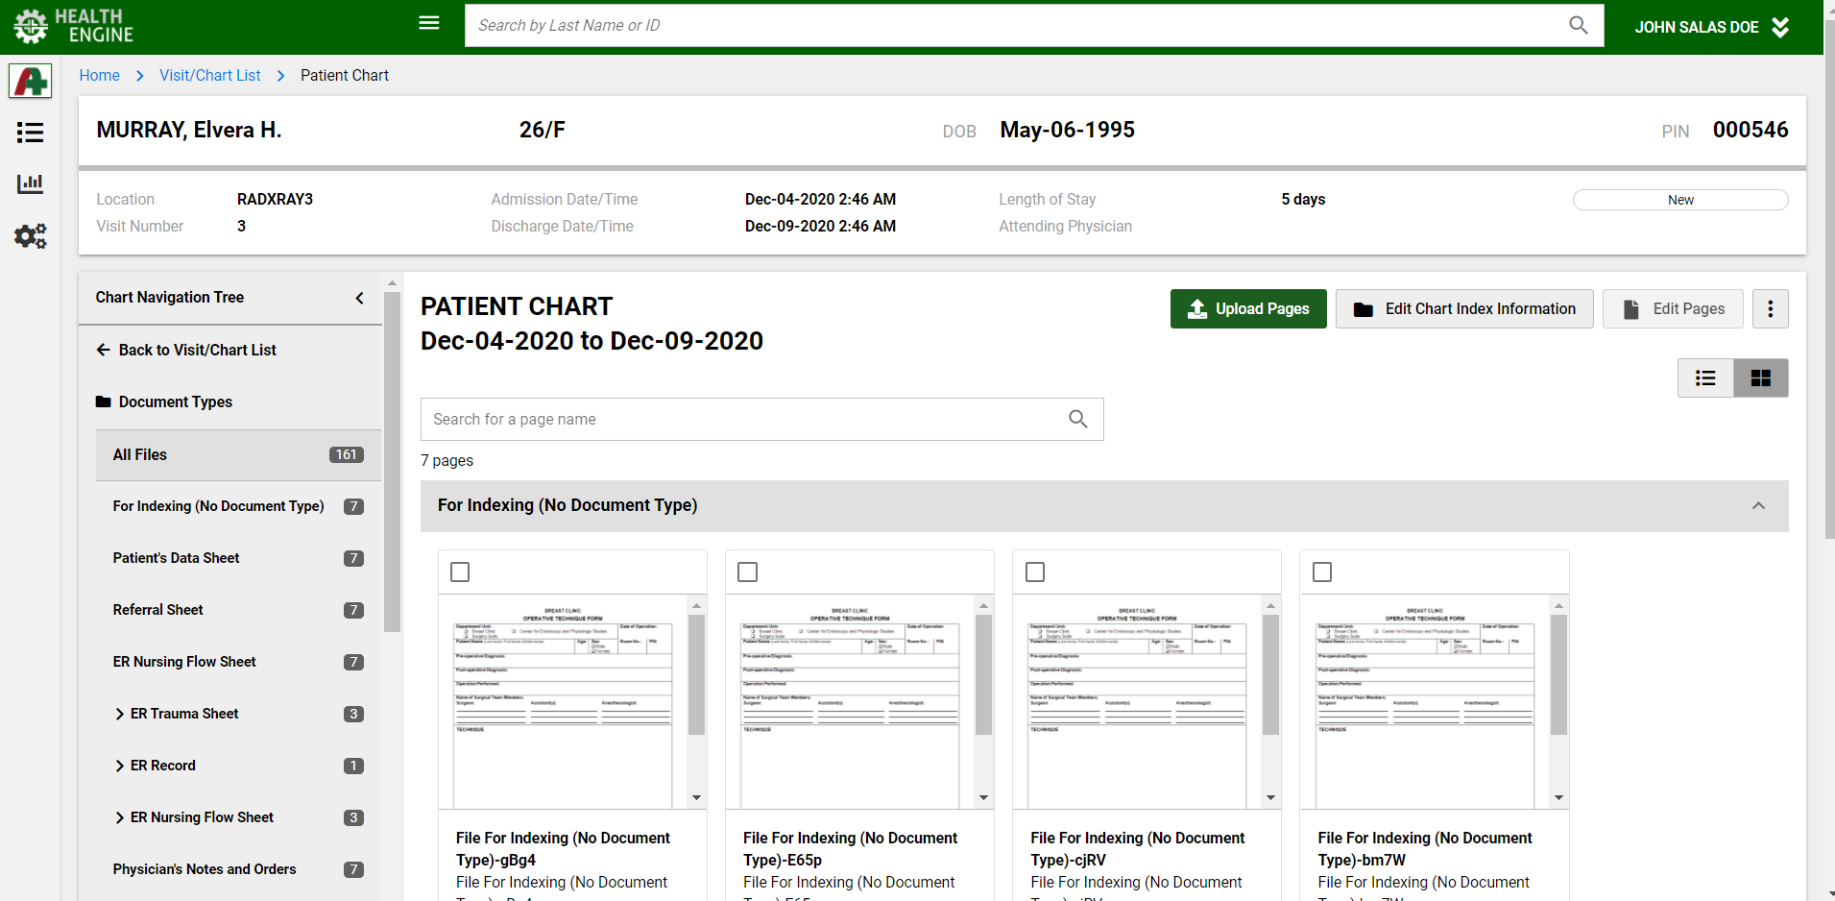Image resolution: width=1835 pixels, height=901 pixels.
Task: Collapse the Chart Navigation Tree panel arrow
Action: [359, 298]
